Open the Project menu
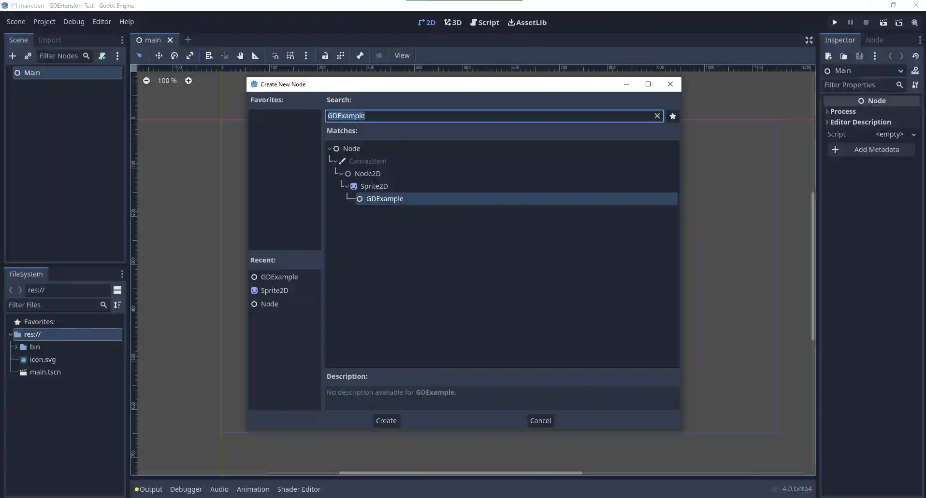This screenshot has height=498, width=926. [x=44, y=22]
